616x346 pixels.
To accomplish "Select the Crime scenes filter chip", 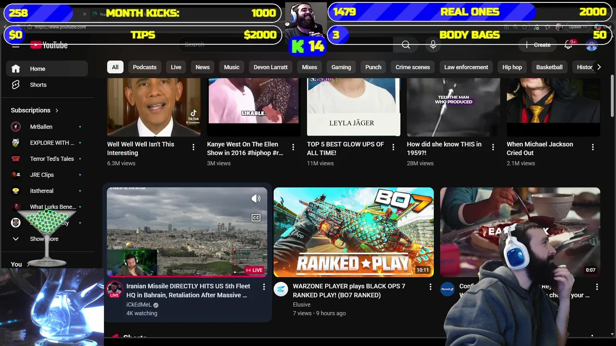I will pyautogui.click(x=412, y=67).
